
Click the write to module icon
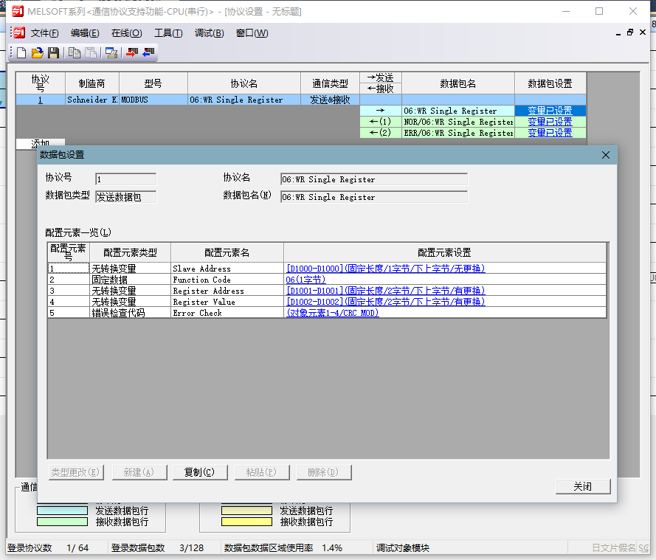tap(132, 52)
